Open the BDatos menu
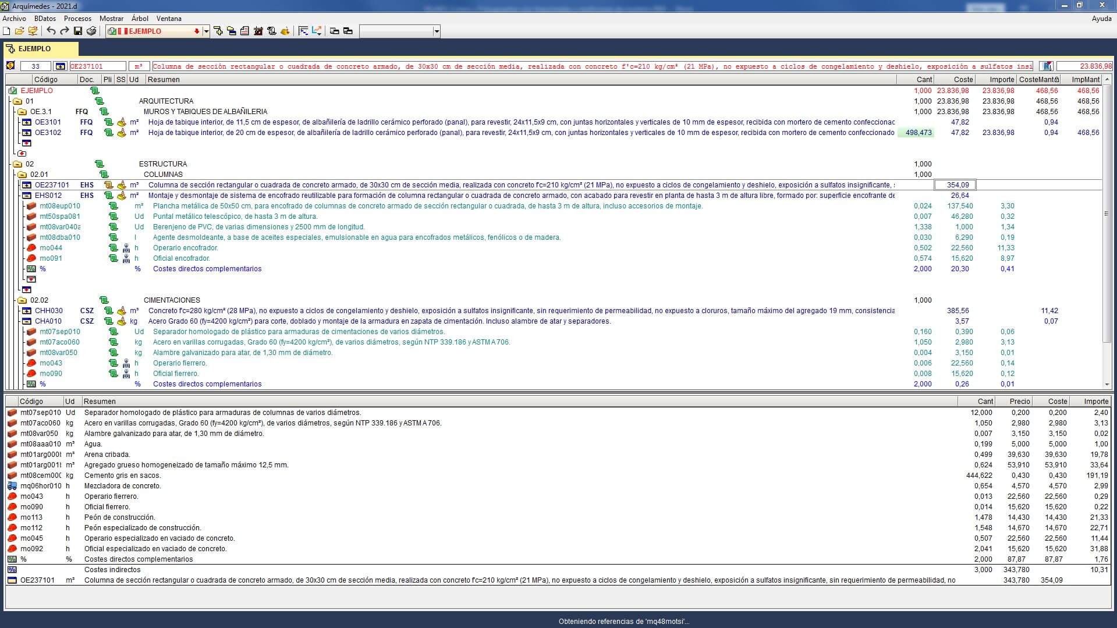Viewport: 1117px width, 628px height. 45,19
